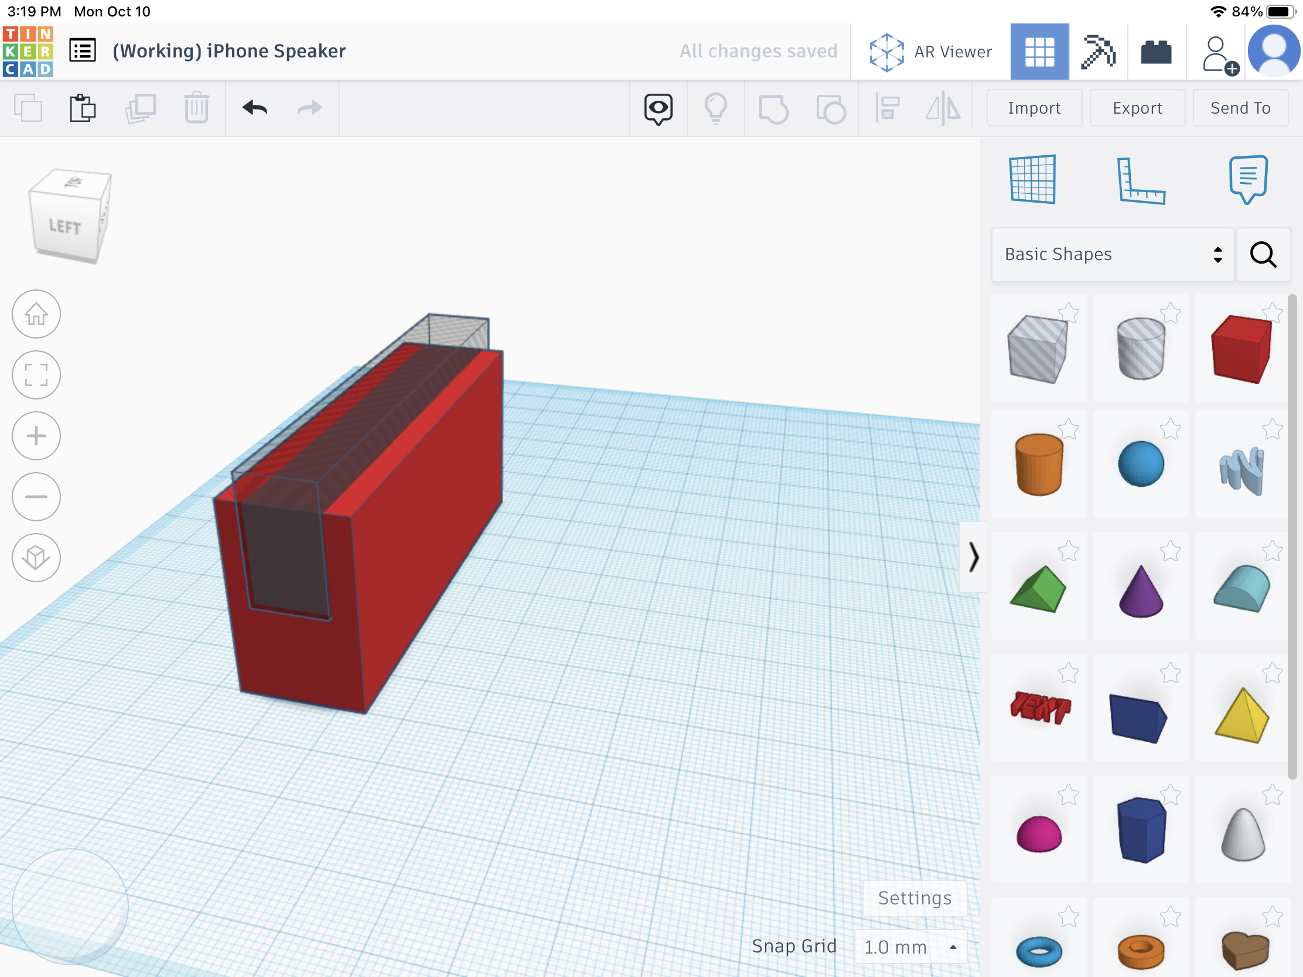Select the purple Cone shape
1303x977 pixels.
1141,590
